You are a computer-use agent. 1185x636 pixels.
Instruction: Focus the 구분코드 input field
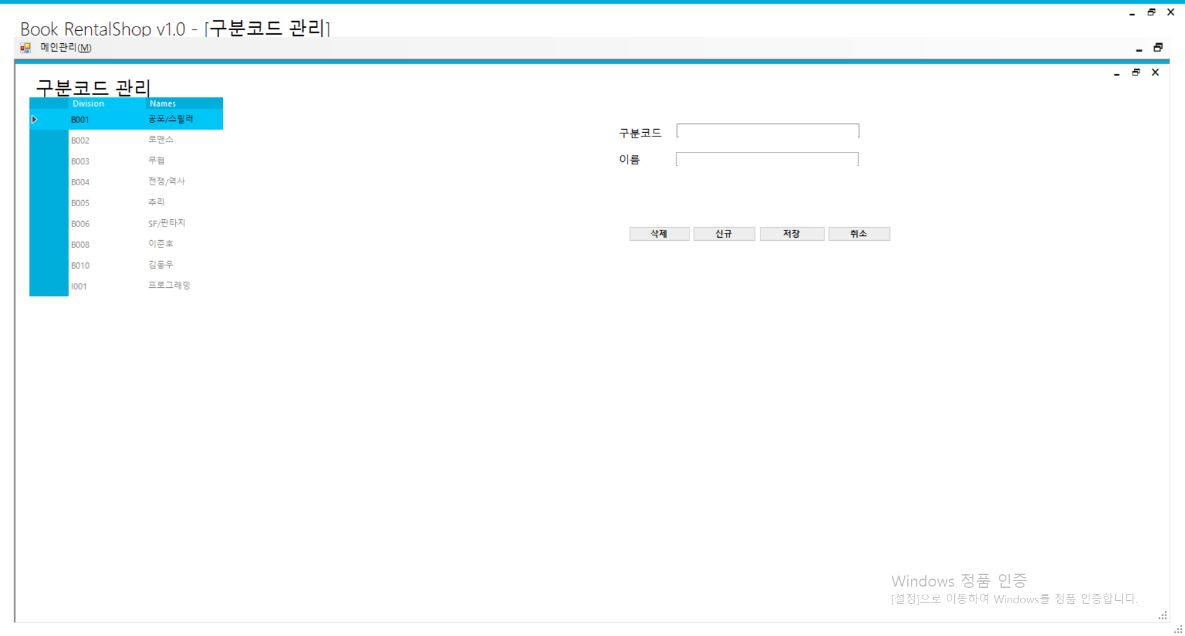(x=768, y=131)
